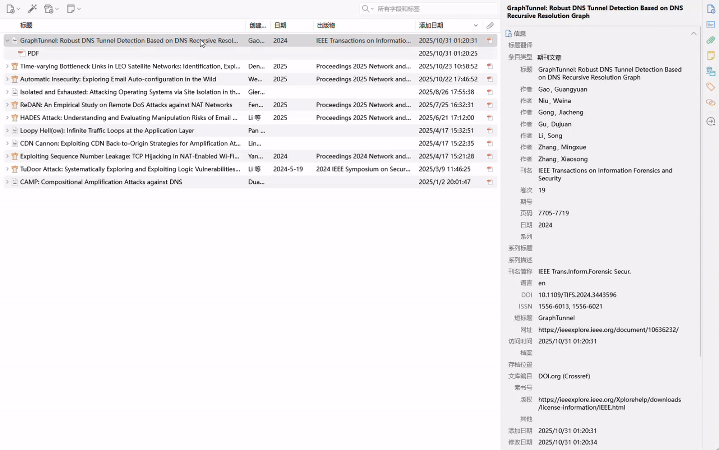Image resolution: width=719 pixels, height=450 pixels.
Task: Collapse the 信息 section using its chevron
Action: coord(694,33)
